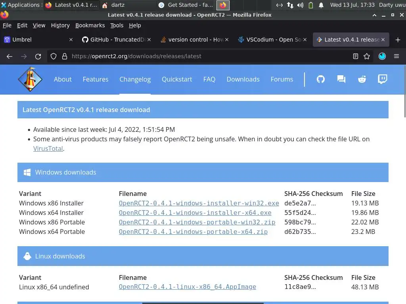Bookmark this page with the star icon
Viewport: 406px width, 304px height.
pyautogui.click(x=367, y=56)
